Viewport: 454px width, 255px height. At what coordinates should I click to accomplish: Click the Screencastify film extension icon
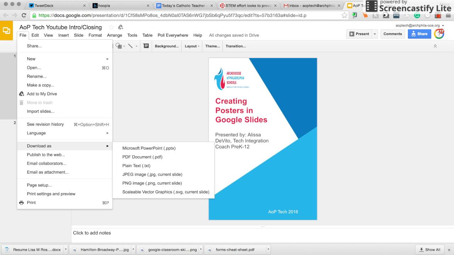pos(438,16)
